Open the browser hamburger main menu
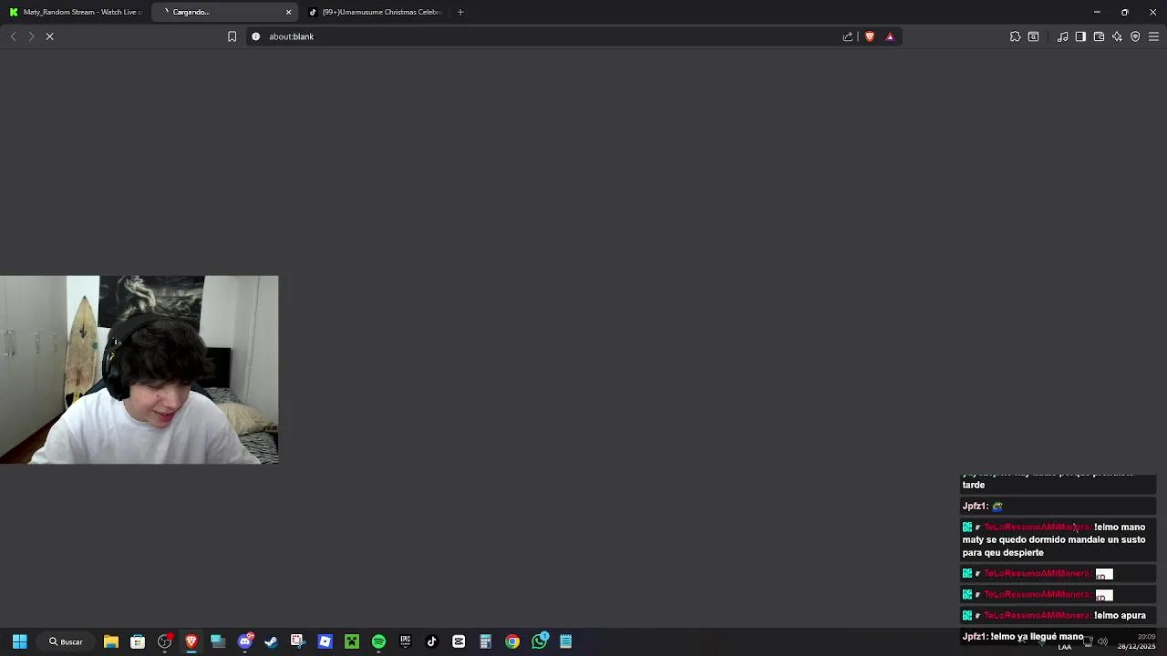Viewport: 1167px width, 656px height. pyautogui.click(x=1153, y=36)
